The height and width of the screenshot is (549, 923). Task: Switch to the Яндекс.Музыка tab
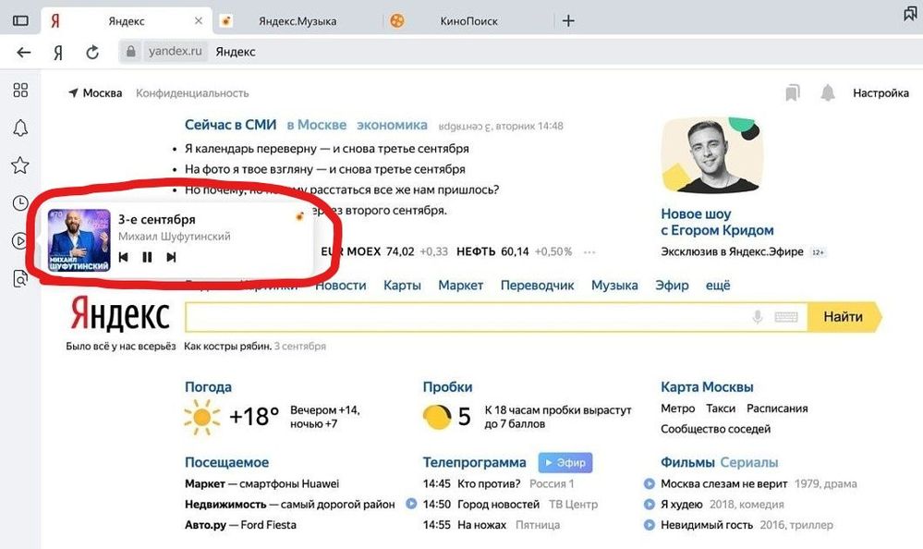point(298,21)
